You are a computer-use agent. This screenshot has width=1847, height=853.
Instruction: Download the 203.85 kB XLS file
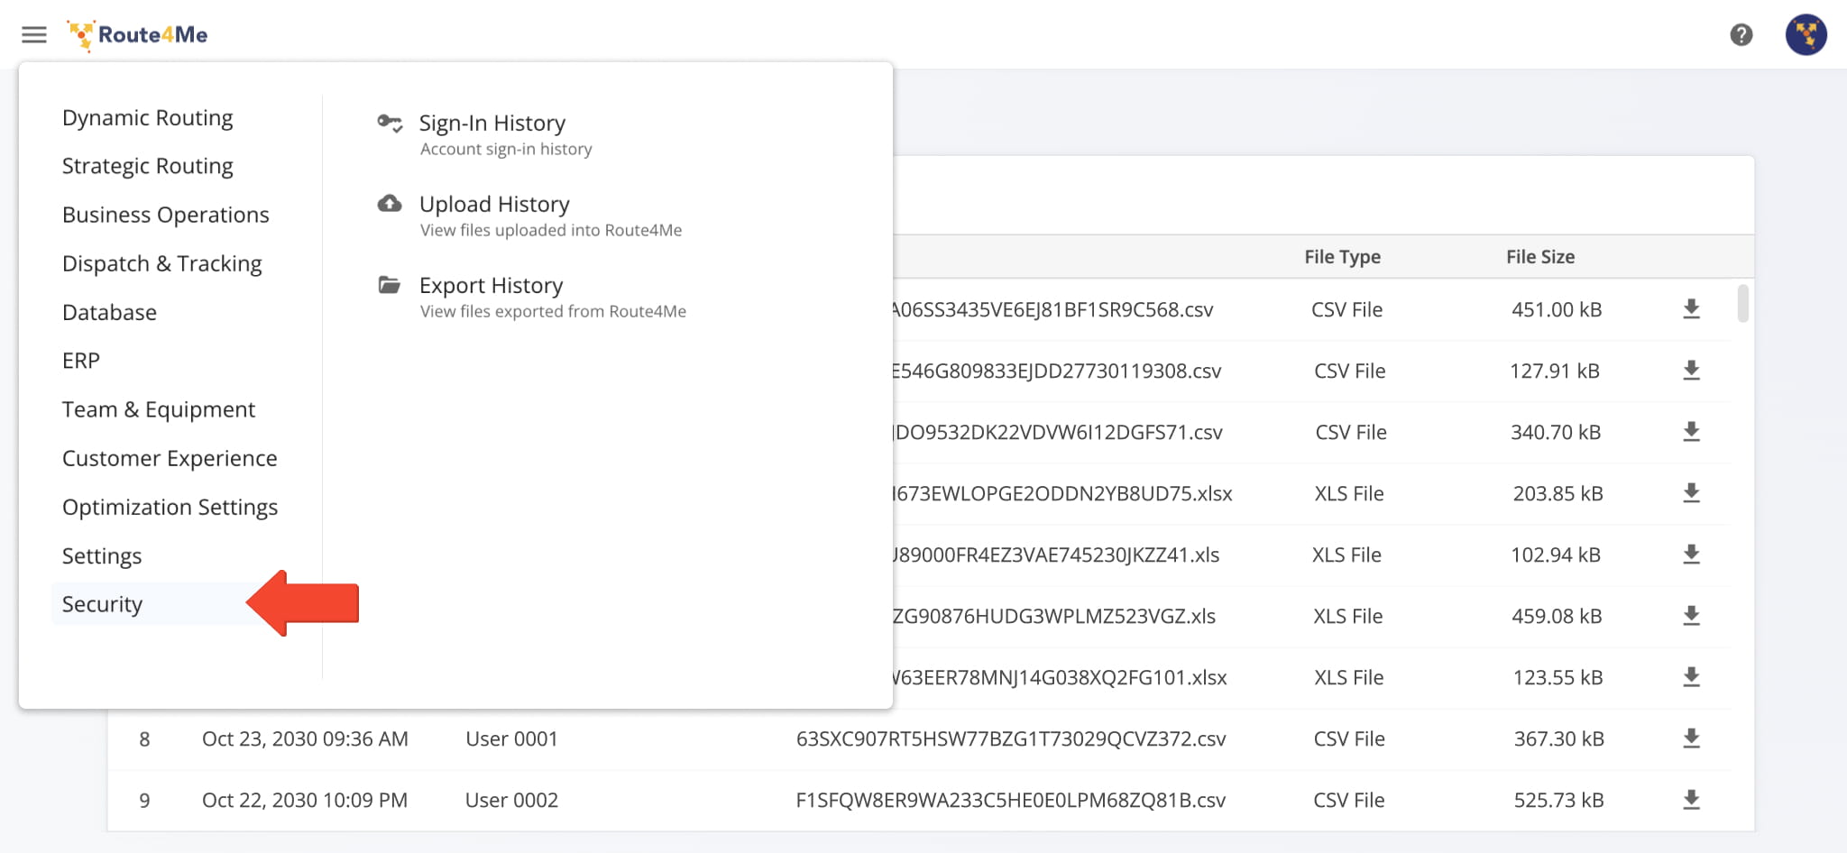click(x=1691, y=493)
